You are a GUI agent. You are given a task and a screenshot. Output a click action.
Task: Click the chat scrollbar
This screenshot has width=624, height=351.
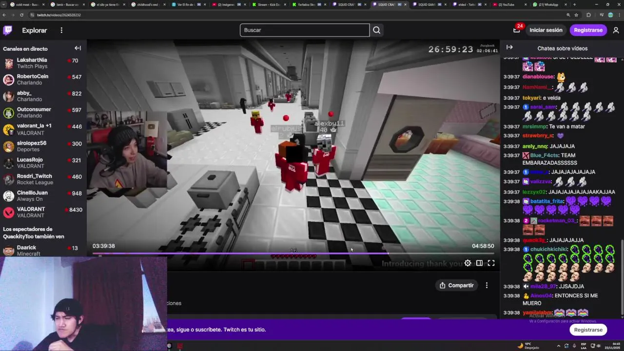pos(622,278)
